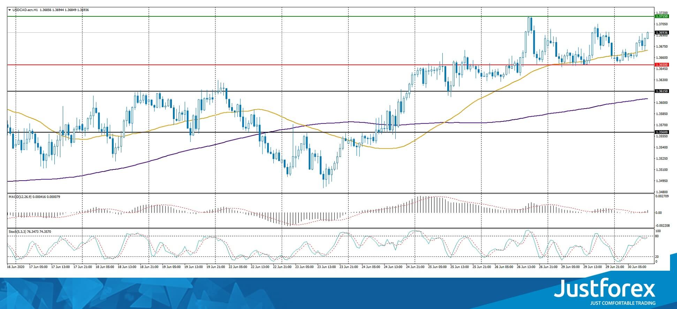The height and width of the screenshot is (309, 677).
Task: Click the 18 Jun 13:00 time label
Action: (x=127, y=267)
